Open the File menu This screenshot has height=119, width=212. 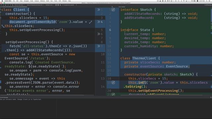click(x=14, y=1)
